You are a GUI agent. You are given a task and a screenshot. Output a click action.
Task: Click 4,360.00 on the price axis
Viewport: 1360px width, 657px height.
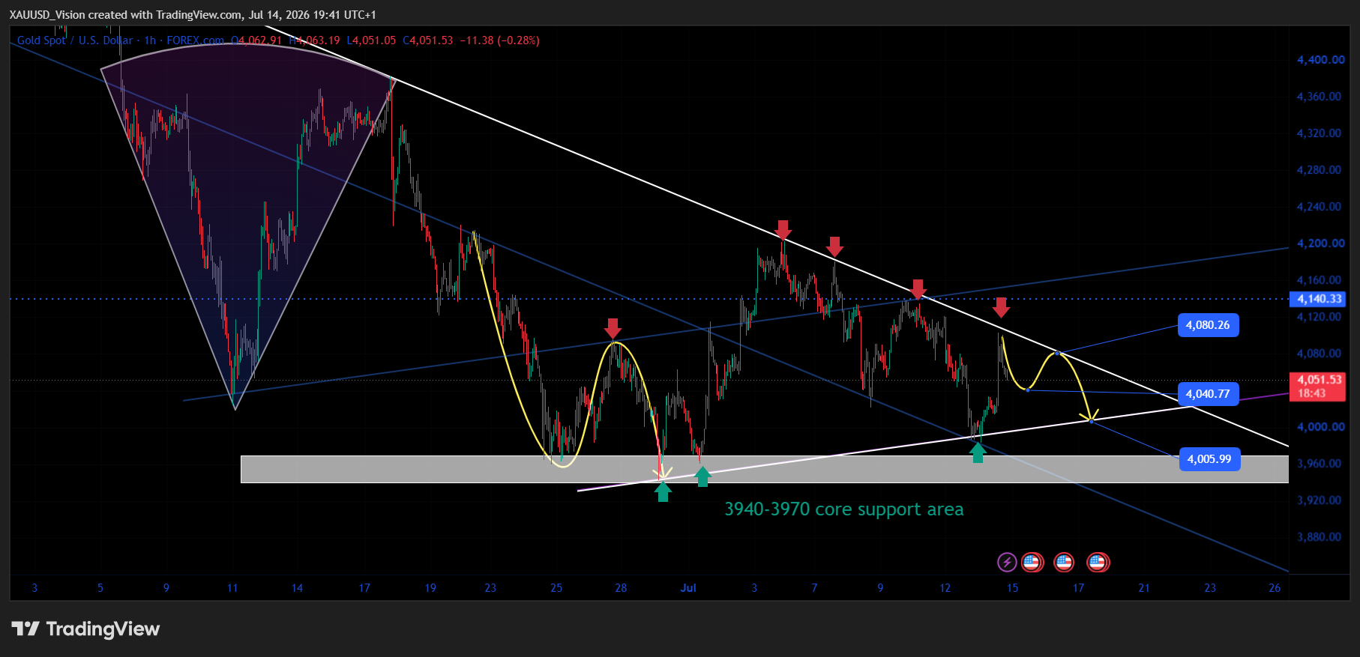click(1320, 97)
